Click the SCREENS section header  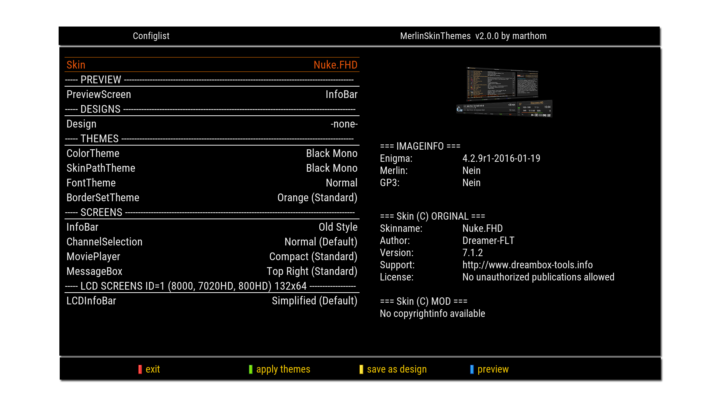click(212, 212)
